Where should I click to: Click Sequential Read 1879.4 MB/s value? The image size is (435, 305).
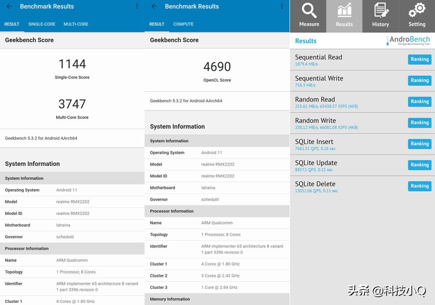tap(306, 64)
